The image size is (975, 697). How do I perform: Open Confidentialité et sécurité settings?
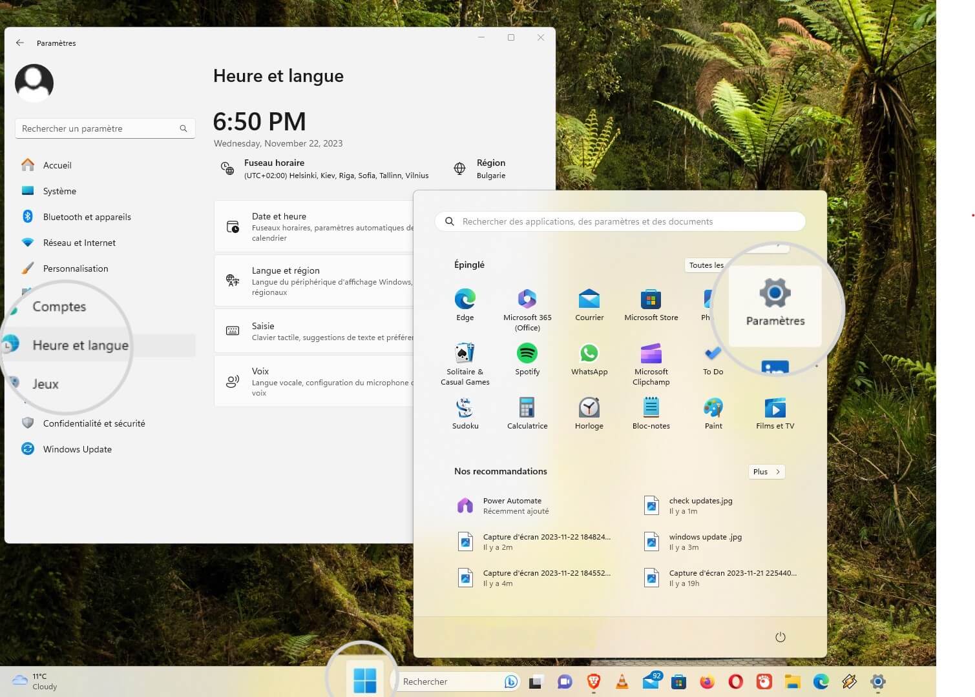(x=107, y=423)
